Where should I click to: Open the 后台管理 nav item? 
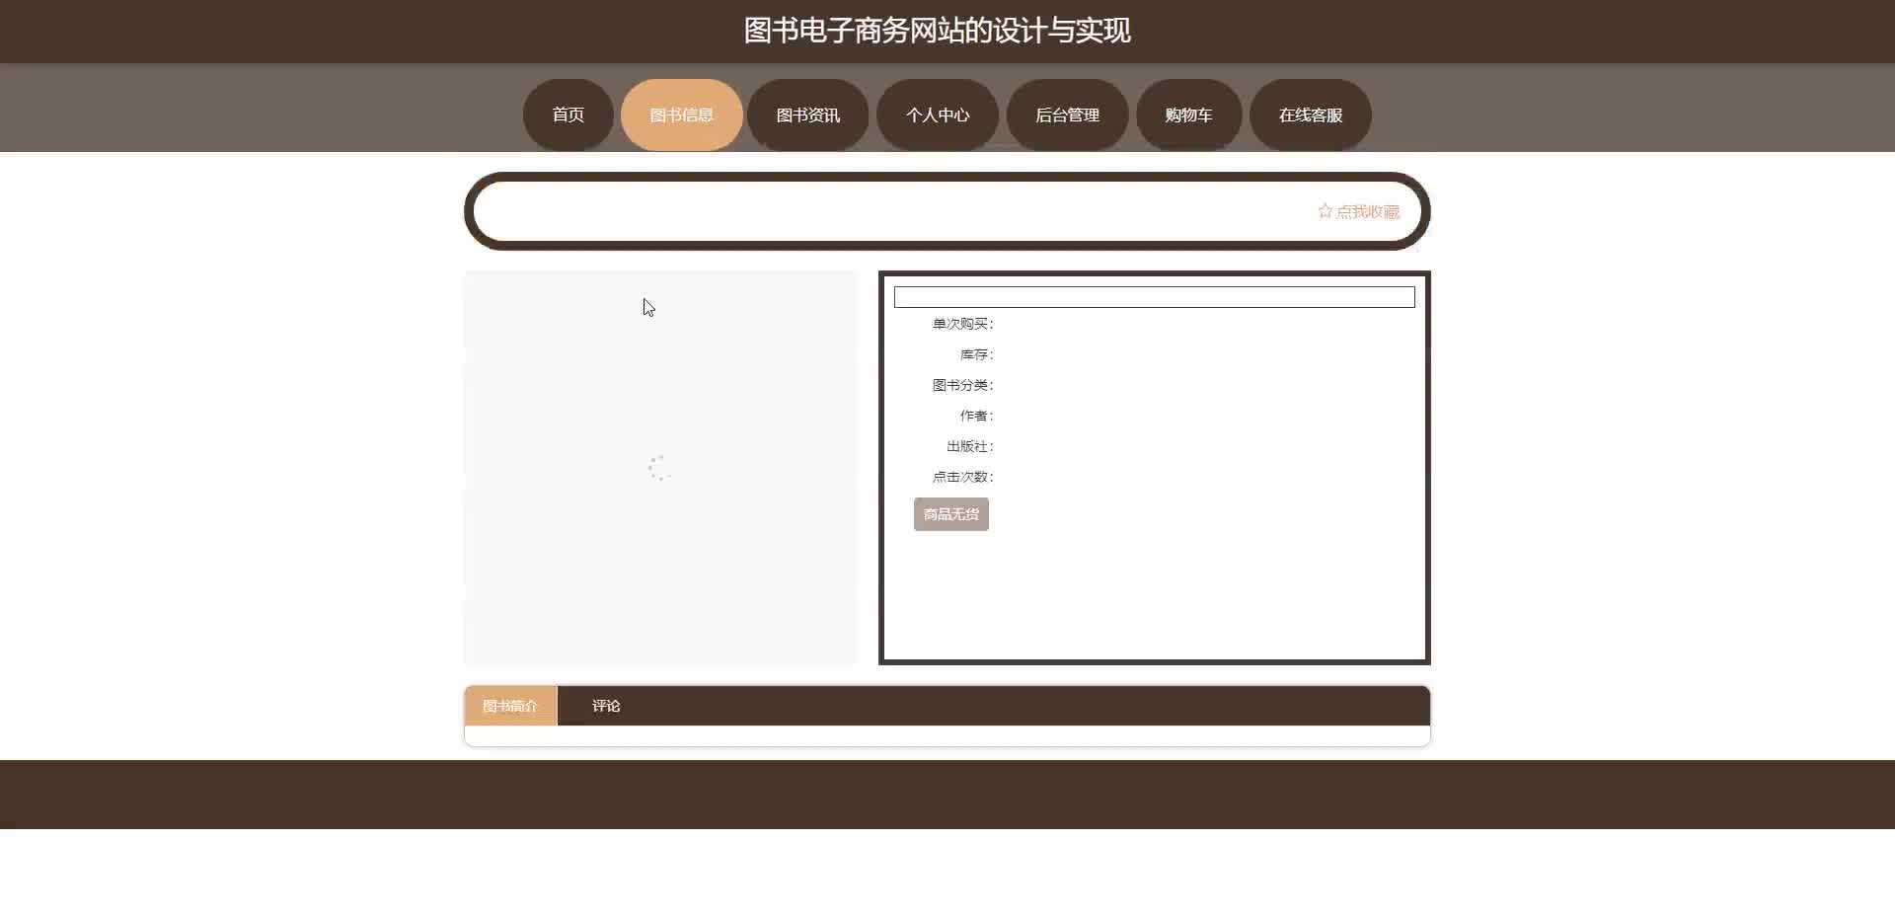(1067, 115)
